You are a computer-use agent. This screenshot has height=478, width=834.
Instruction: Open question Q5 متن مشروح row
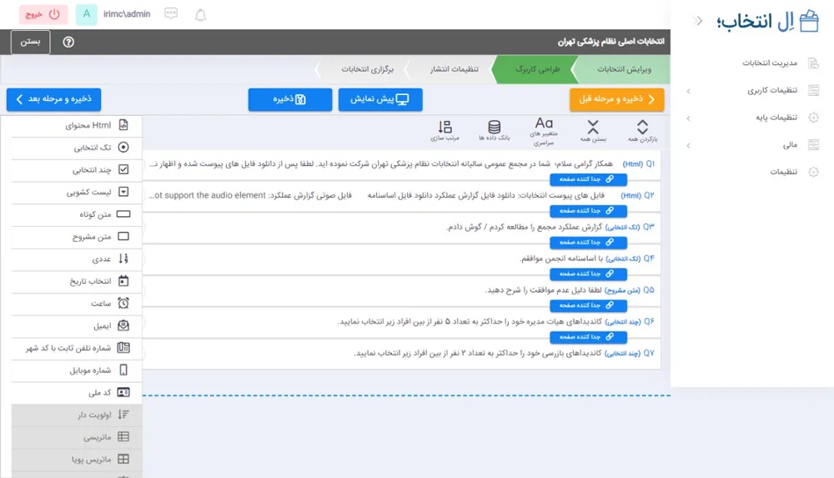[x=567, y=289]
